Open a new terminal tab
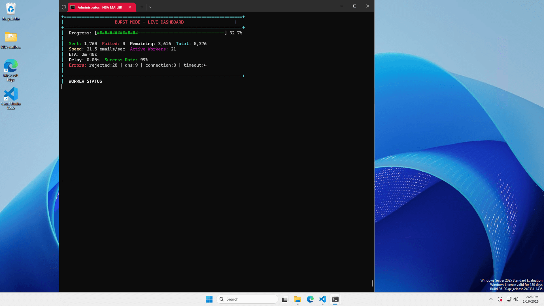The image size is (544, 306). pos(142,7)
